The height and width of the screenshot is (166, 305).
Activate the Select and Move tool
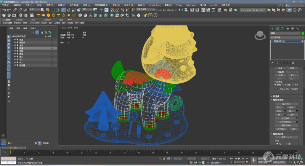[64, 10]
